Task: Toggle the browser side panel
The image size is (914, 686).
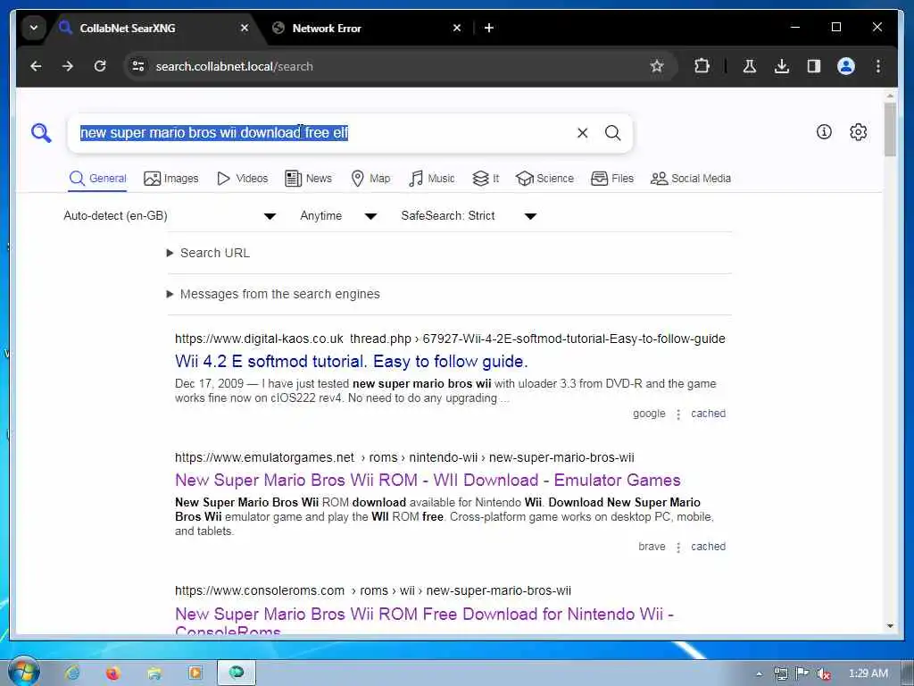Action: (814, 66)
